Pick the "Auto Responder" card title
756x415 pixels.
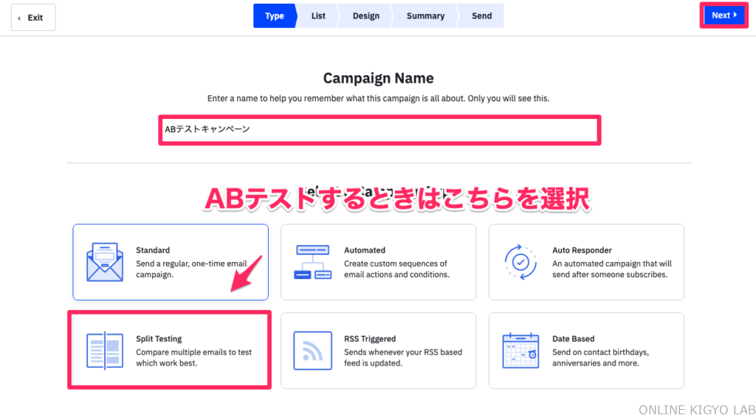[x=582, y=250]
